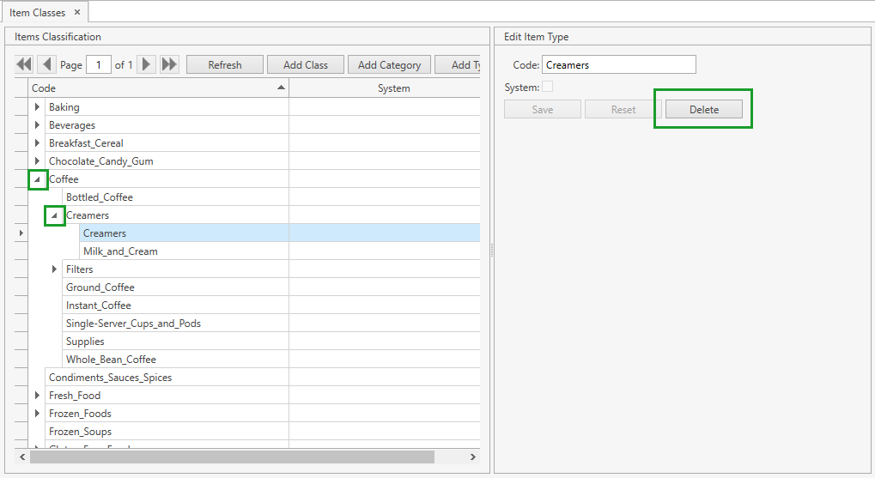Go to next page arrow
This screenshot has height=478, width=875.
tap(147, 64)
